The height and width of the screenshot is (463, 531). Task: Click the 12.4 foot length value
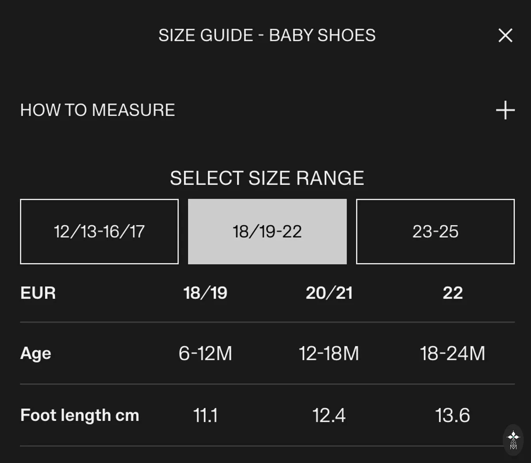(x=329, y=416)
